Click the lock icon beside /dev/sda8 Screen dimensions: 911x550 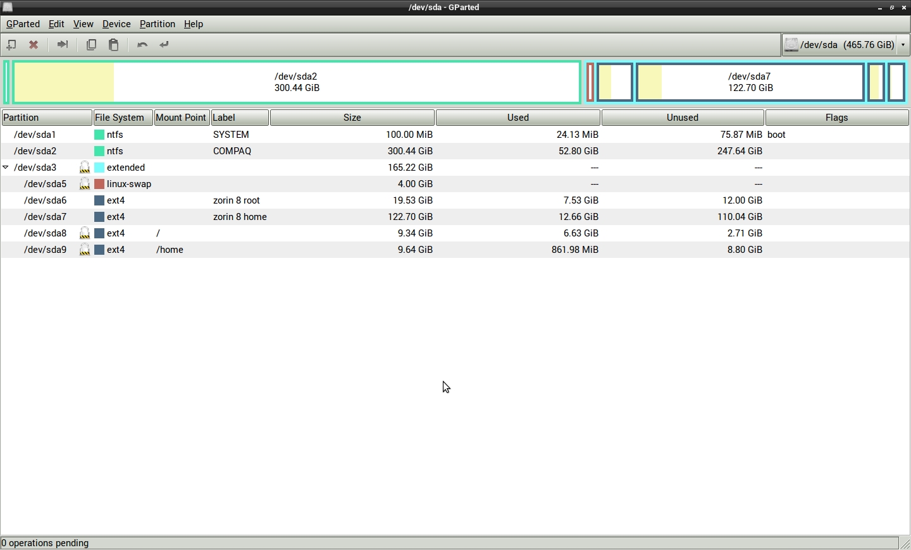85,233
